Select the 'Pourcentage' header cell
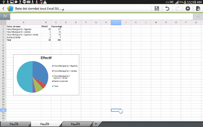The image size is (203, 127). tap(56, 26)
